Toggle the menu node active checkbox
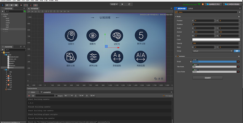The image size is (243, 123). (x=176, y=12)
